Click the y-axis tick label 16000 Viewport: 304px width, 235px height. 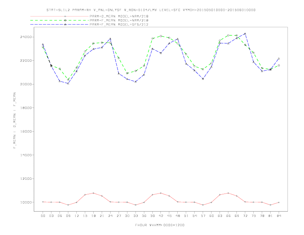pos(26,131)
